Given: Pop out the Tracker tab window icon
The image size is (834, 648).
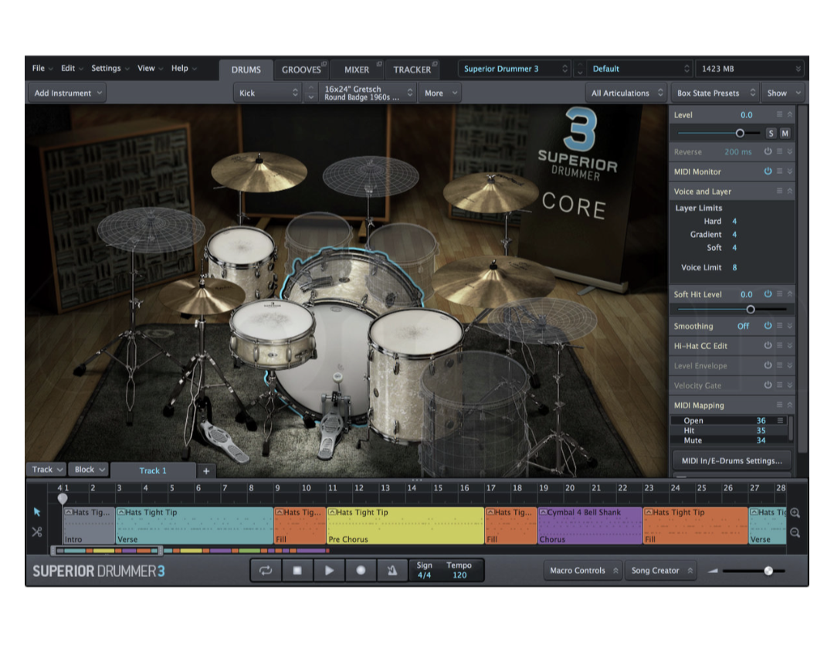Looking at the screenshot, I should point(435,64).
